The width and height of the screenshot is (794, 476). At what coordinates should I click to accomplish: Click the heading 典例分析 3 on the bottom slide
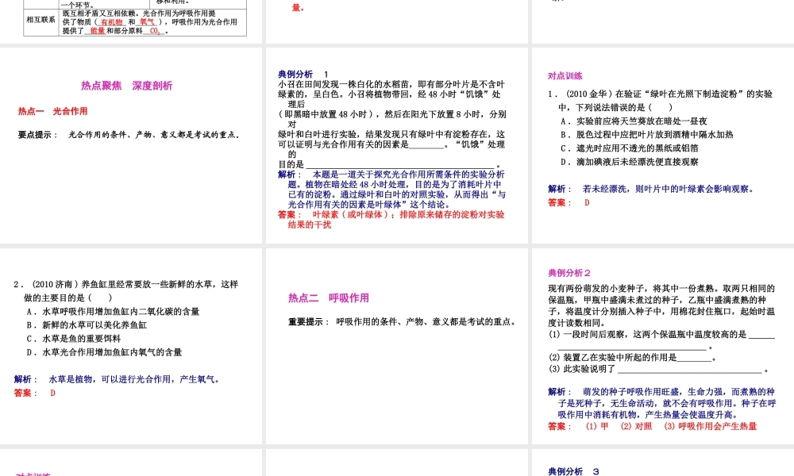pos(574,471)
